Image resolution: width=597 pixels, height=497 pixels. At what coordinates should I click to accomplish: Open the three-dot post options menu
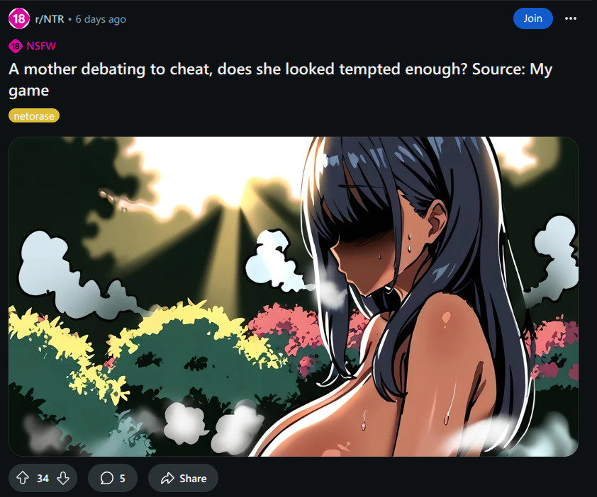click(x=570, y=18)
